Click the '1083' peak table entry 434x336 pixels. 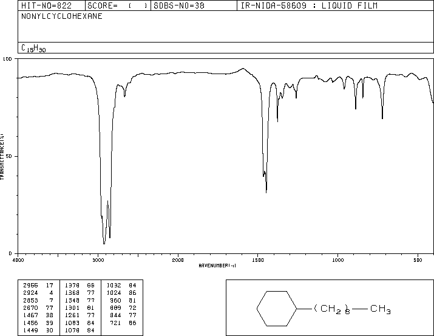tap(72, 323)
